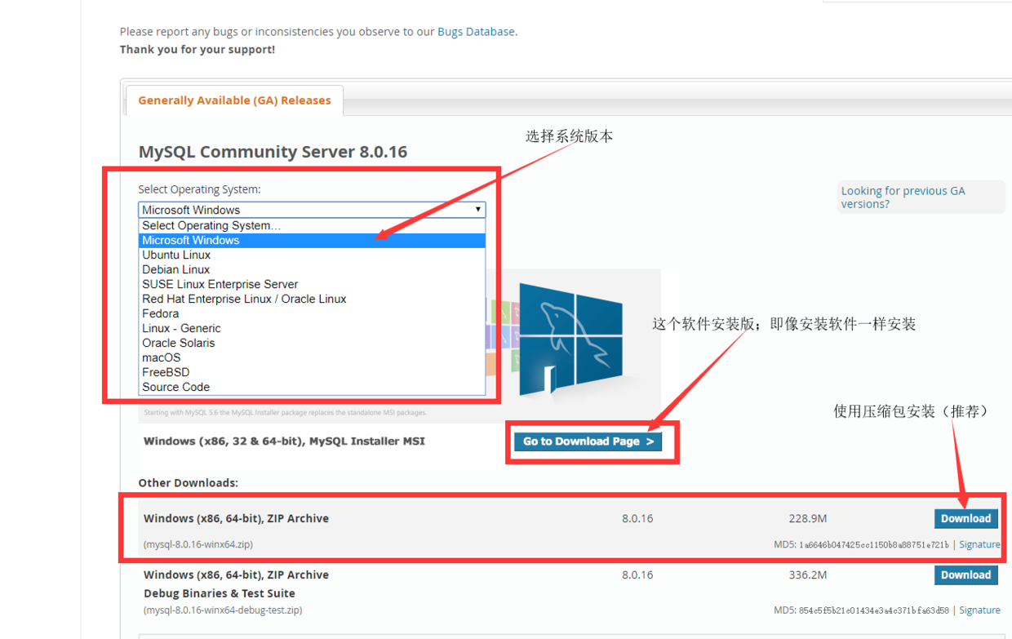Click the 336.2M file size value

pyautogui.click(x=808, y=575)
